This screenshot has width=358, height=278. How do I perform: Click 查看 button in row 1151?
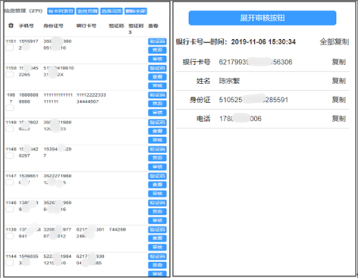click(157, 50)
